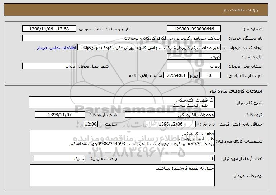Image resolution: width=276 pixels, height=195 pixels.
Task: Click the label تاریخ نیاز به کالا
Action: click(103, 115)
